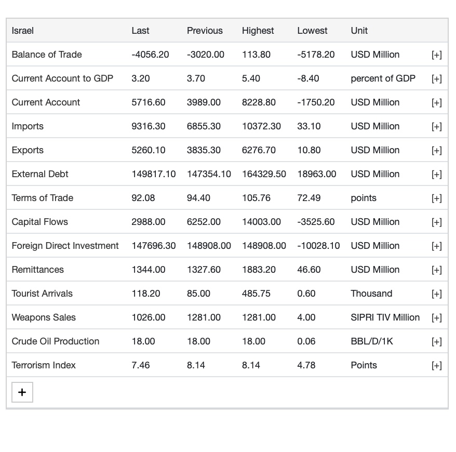Open the Terrorism Index link
Screen dimensions: 456x452
[44, 365]
